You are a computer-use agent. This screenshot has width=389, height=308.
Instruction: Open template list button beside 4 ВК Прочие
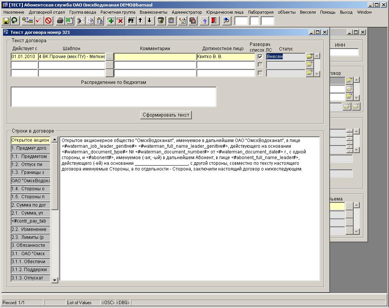(x=110, y=57)
